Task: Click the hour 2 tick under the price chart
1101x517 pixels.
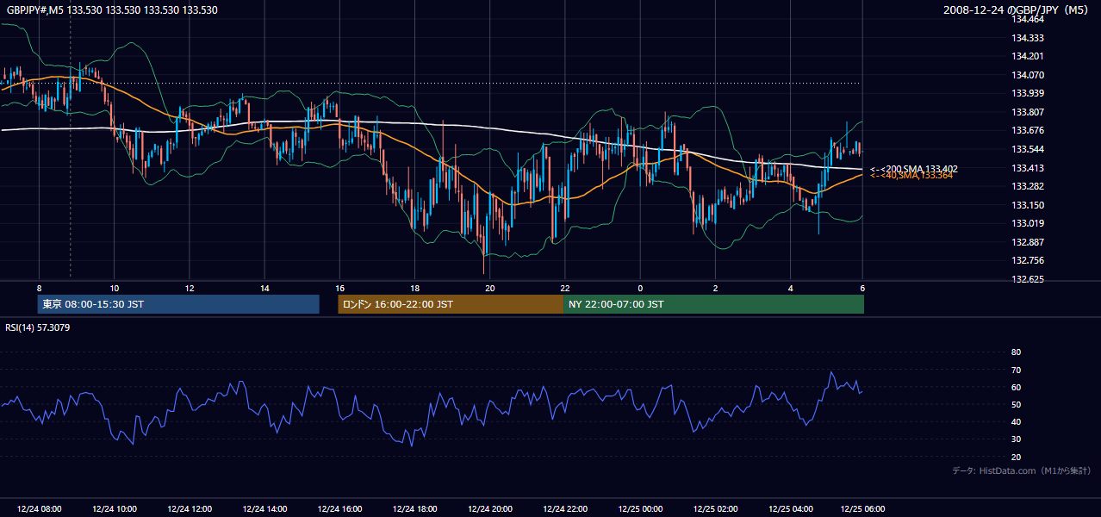Action: pos(715,288)
